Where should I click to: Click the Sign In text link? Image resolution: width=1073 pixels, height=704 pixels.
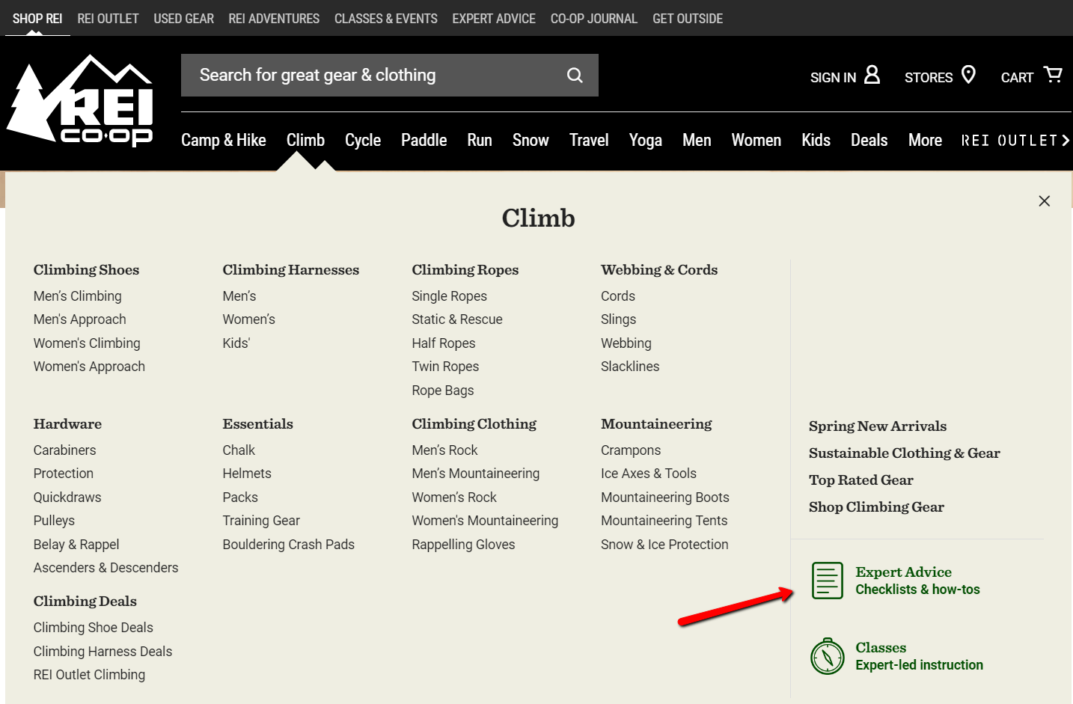click(833, 77)
